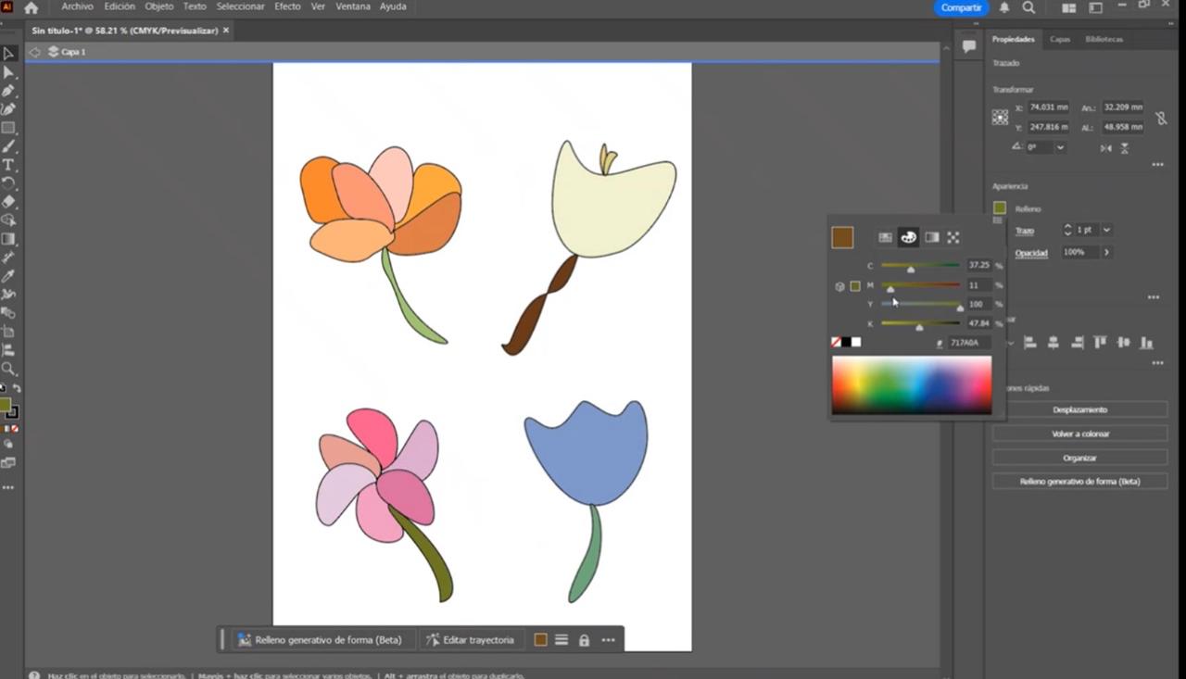1186x679 pixels.
Task: Open the Efecto menu
Action: point(287,6)
